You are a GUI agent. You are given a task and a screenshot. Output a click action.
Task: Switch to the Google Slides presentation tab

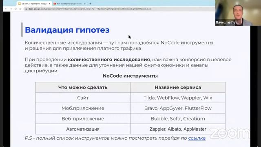point(34,4)
